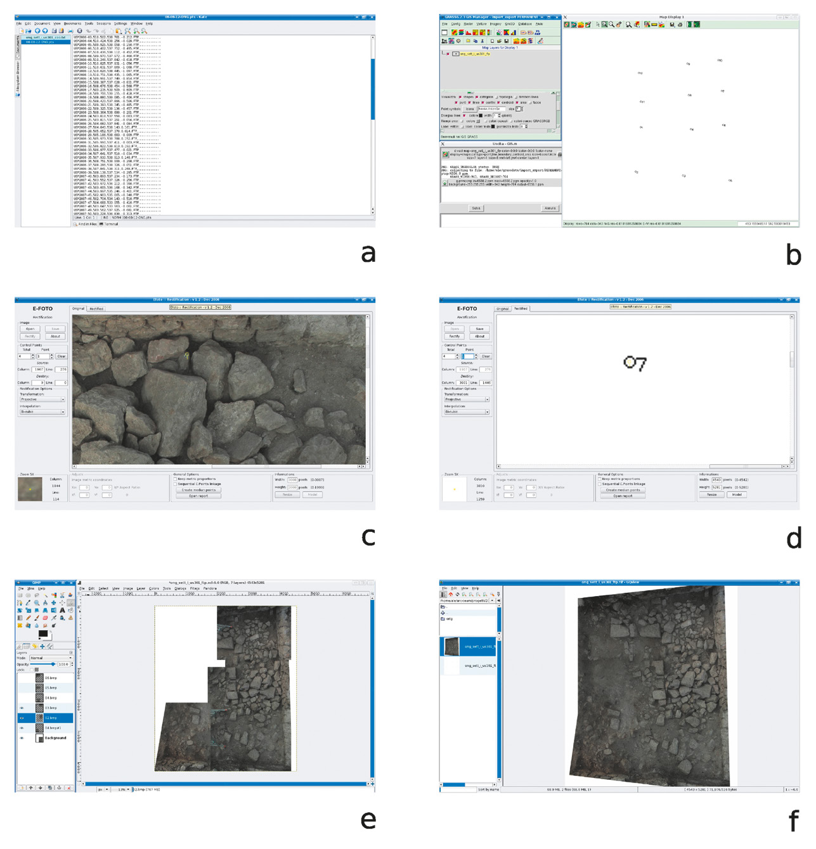Select the Rectangle Select tool in GIMP toolbox
This screenshot has height=849, width=816.
(20, 595)
